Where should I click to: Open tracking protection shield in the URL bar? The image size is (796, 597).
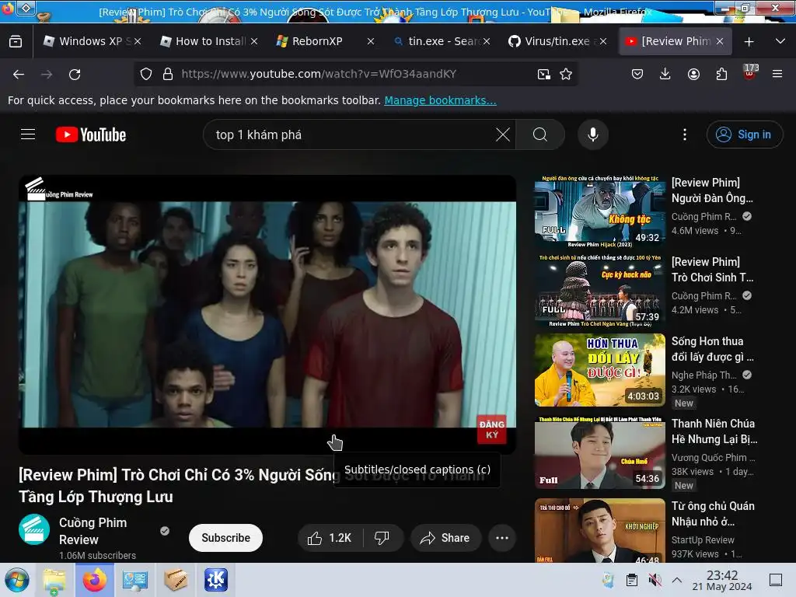tap(146, 74)
